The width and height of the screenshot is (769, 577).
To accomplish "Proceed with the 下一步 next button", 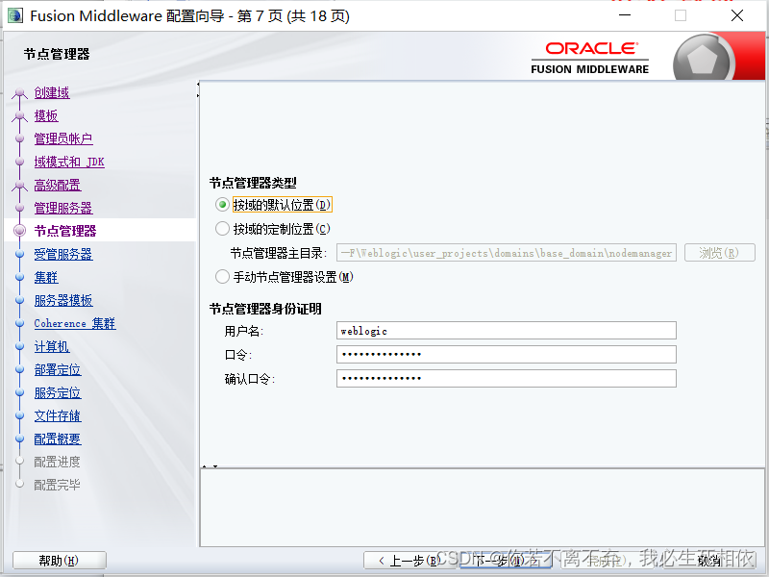I will (x=506, y=560).
